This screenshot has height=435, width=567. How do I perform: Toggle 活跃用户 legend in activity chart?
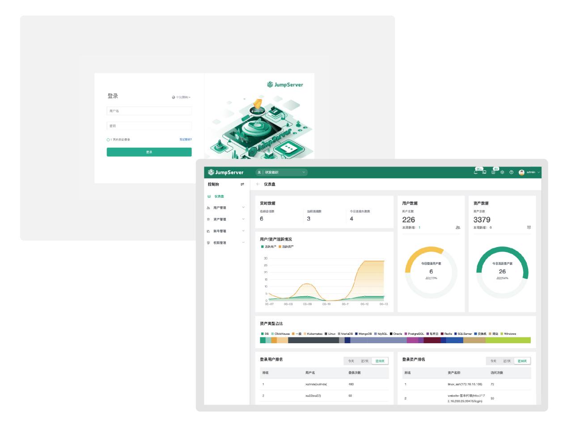(x=268, y=247)
